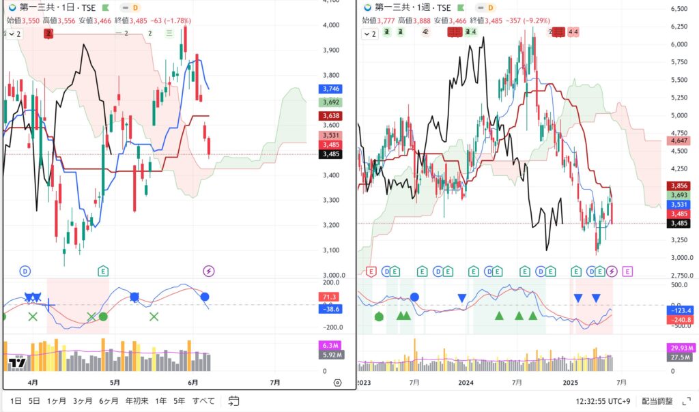Select the 5日 range tab
Image resolution: width=699 pixels, height=412 pixels.
[34, 401]
